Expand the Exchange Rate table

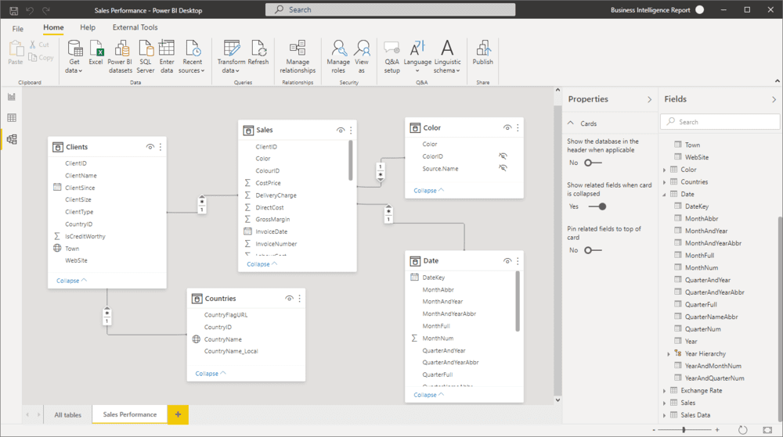tap(665, 391)
